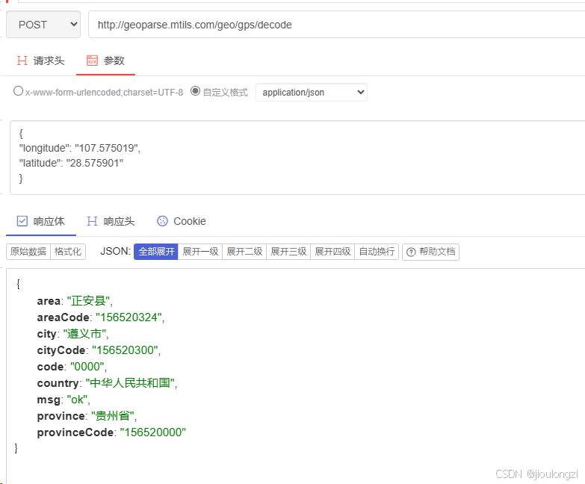Click the msg value "ok"
This screenshot has width=585, height=484.
[x=77, y=400]
